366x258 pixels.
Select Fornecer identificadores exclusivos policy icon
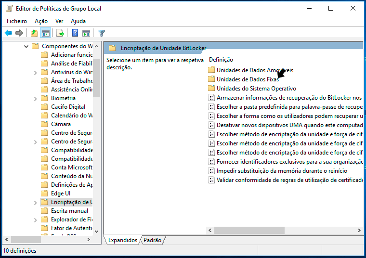[x=211, y=162]
